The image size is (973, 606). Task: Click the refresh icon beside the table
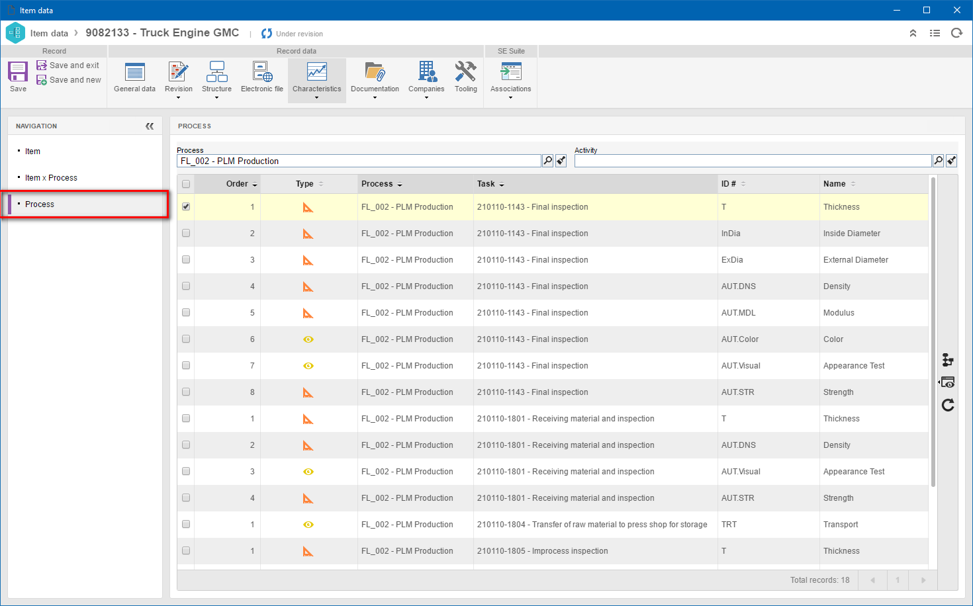tap(948, 405)
